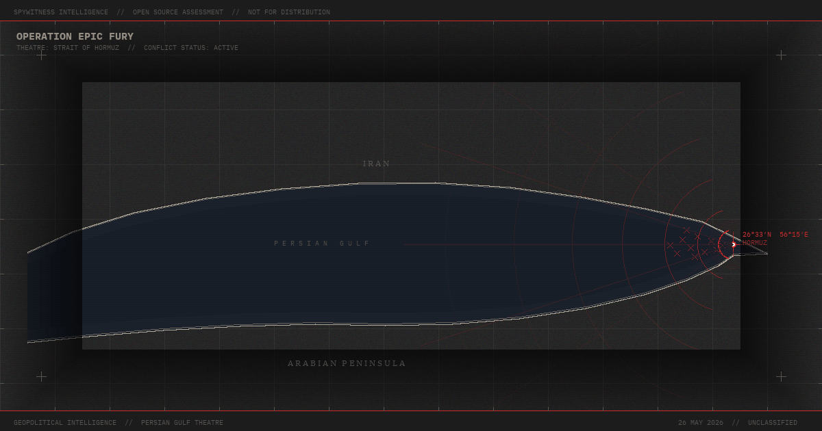This screenshot has width=822, height=431.
Task: Click the "NOT FOR DISTRIBUTION" notice
Action: click(x=289, y=12)
